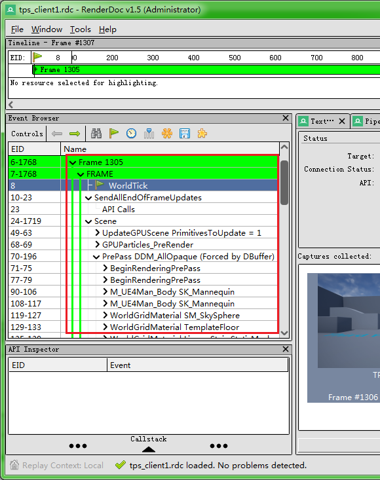Click the Replay Context home icon
Screen dimensions: 380x480
point(14,465)
